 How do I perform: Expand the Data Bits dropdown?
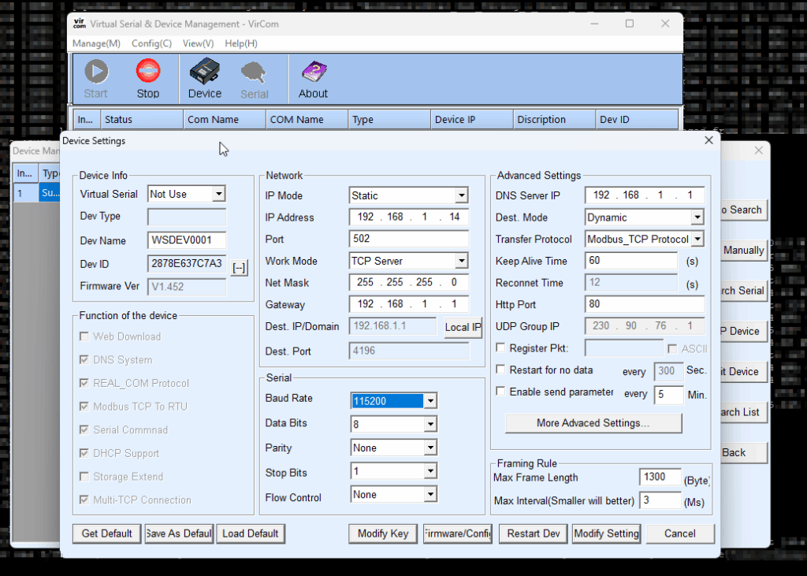click(x=431, y=424)
